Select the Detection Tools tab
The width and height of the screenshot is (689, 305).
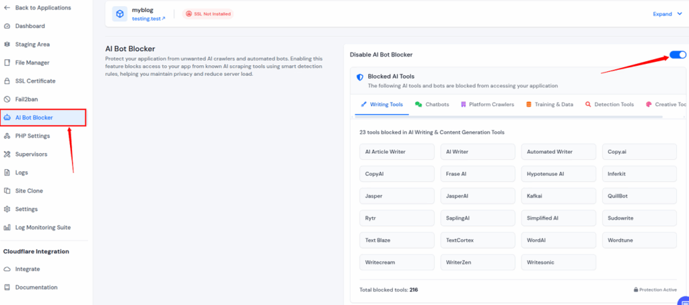[x=609, y=104]
